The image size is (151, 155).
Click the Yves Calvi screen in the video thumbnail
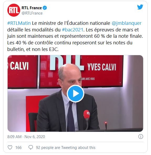click(102, 71)
